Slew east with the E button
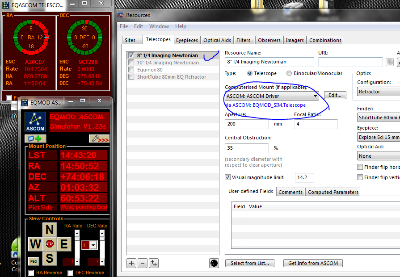Viewport: 400px width, 277px height. click(64, 244)
